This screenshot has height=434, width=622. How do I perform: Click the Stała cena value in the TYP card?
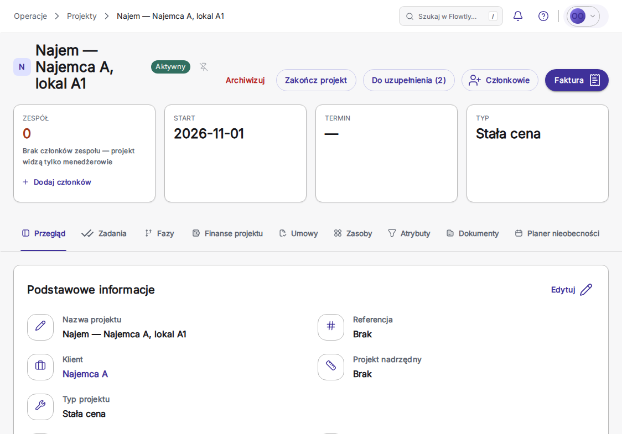(x=508, y=134)
